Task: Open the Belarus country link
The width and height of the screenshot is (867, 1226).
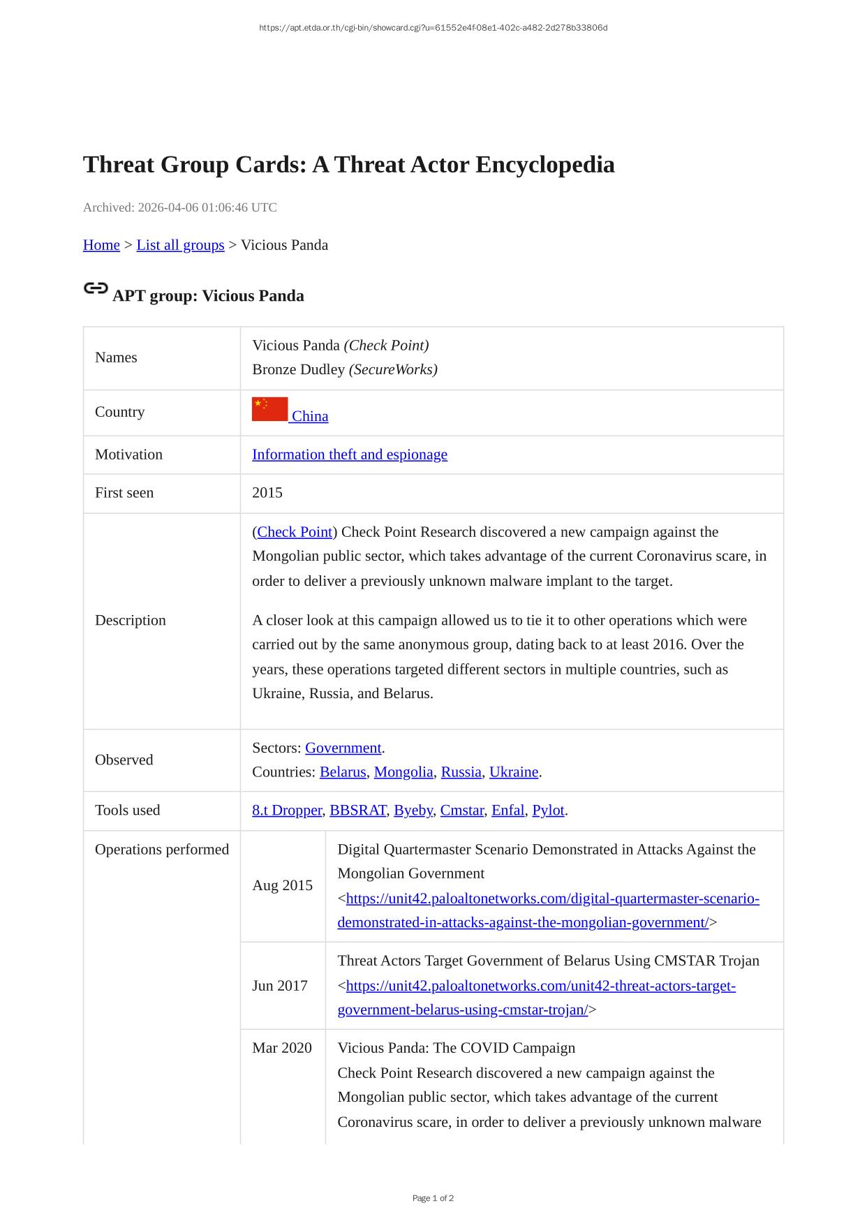Action: click(x=342, y=772)
